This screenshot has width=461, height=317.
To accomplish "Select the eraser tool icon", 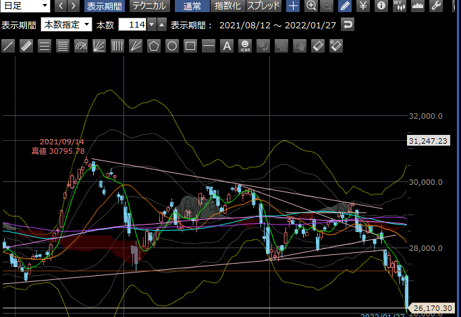I will (318, 46).
